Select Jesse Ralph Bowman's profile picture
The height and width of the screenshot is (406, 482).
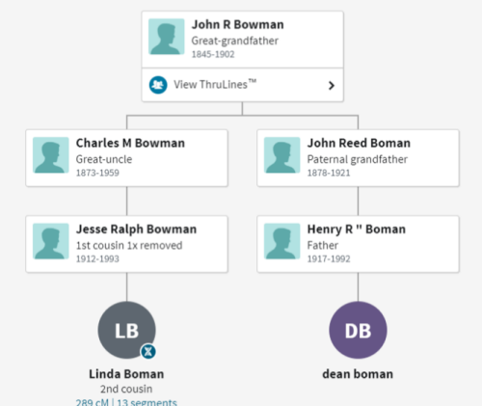51,241
